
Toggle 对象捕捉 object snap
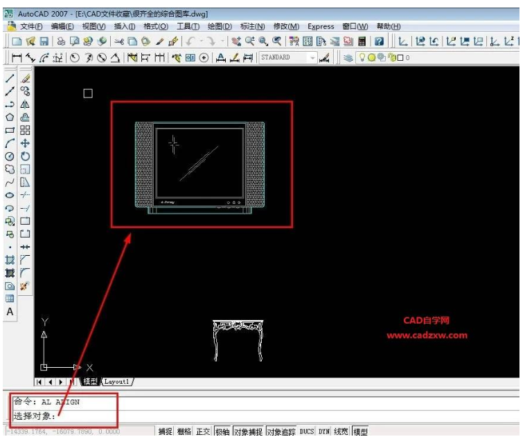[249, 431]
